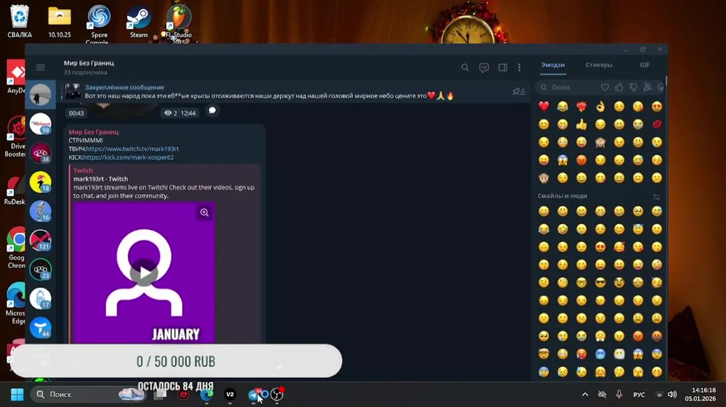Screen dimensions: 726x407
Task: Click the Смайлы и люди section heading
Action: pyautogui.click(x=563, y=196)
